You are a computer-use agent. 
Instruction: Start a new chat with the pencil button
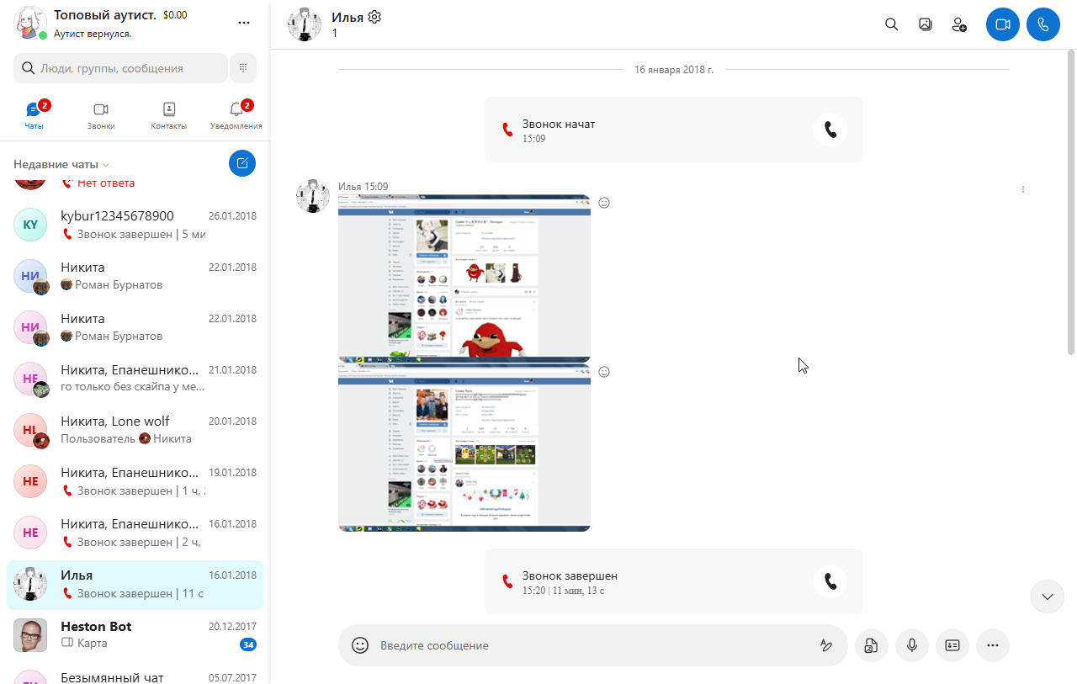click(x=242, y=163)
